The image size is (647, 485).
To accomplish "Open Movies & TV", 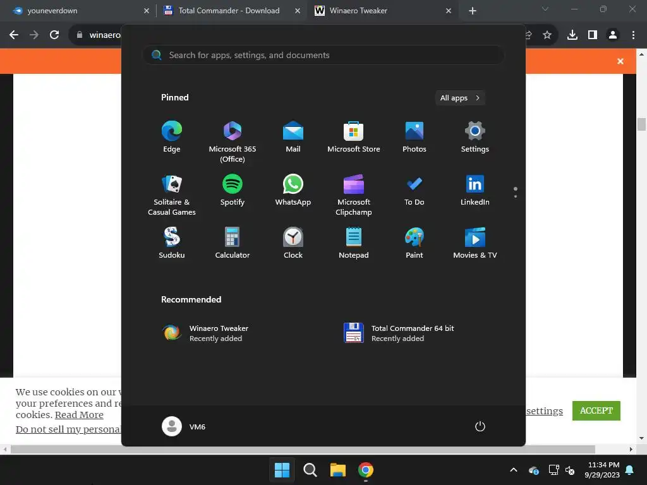I will coord(475,244).
